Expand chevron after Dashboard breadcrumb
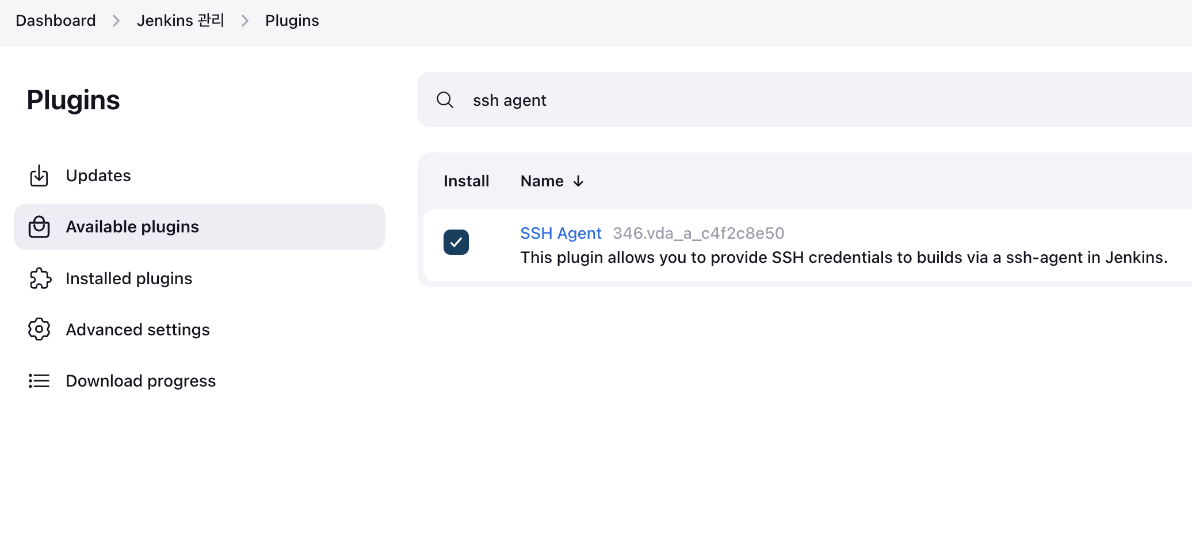Viewport: 1192px width, 558px height. (116, 21)
